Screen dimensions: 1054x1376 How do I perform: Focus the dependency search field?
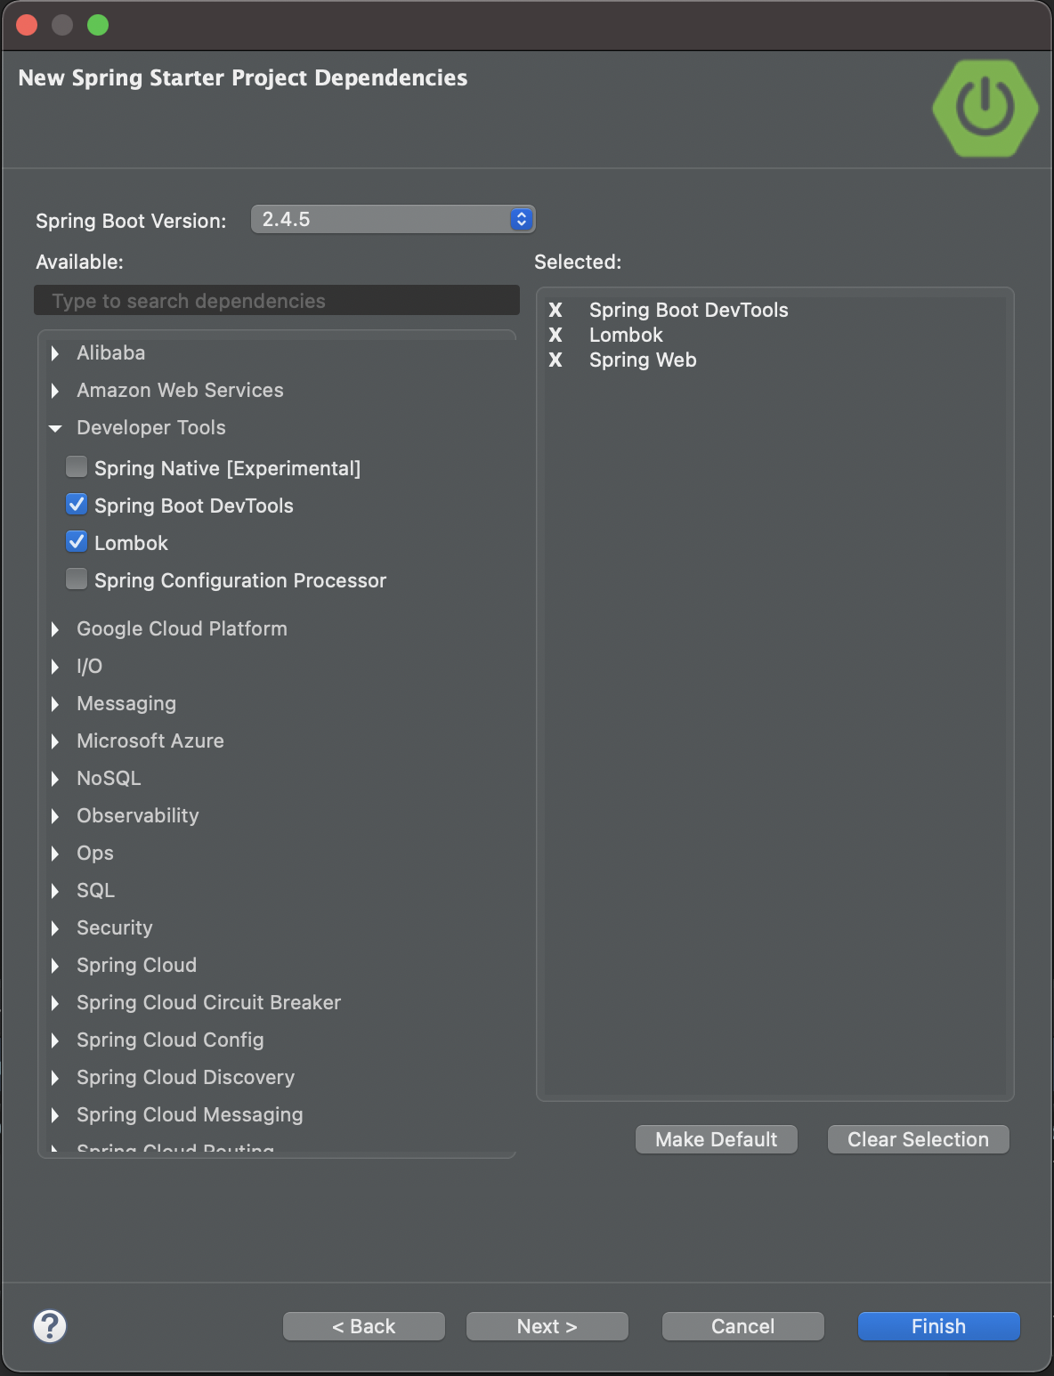pos(277,301)
